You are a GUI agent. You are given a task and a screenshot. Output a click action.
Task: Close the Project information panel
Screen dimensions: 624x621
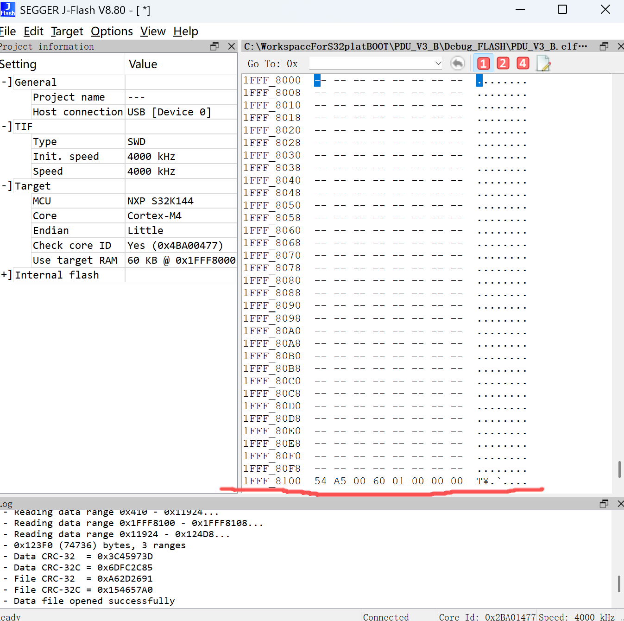coord(232,46)
